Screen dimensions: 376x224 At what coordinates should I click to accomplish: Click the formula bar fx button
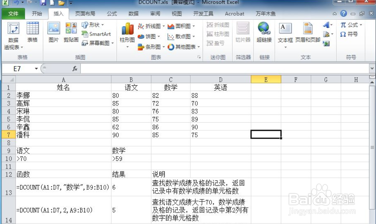[x=75, y=68]
